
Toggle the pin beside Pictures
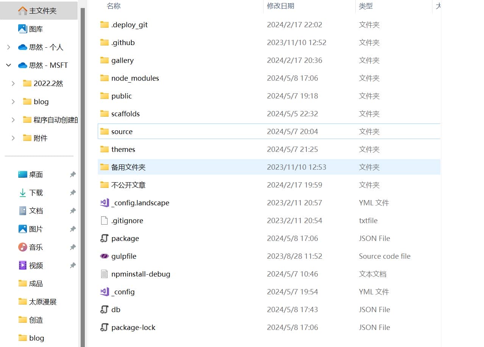pos(73,229)
